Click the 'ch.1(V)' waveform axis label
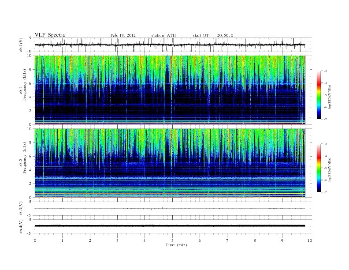The image size is (349, 270). 21,45
